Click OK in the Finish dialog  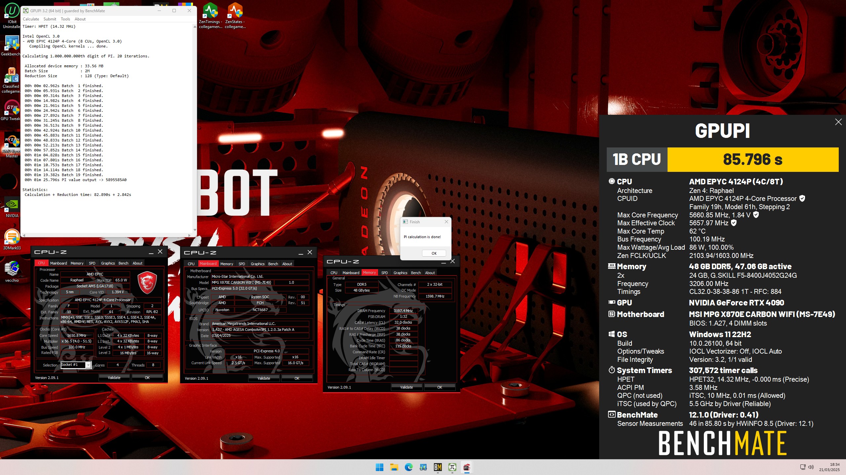pyautogui.click(x=434, y=253)
